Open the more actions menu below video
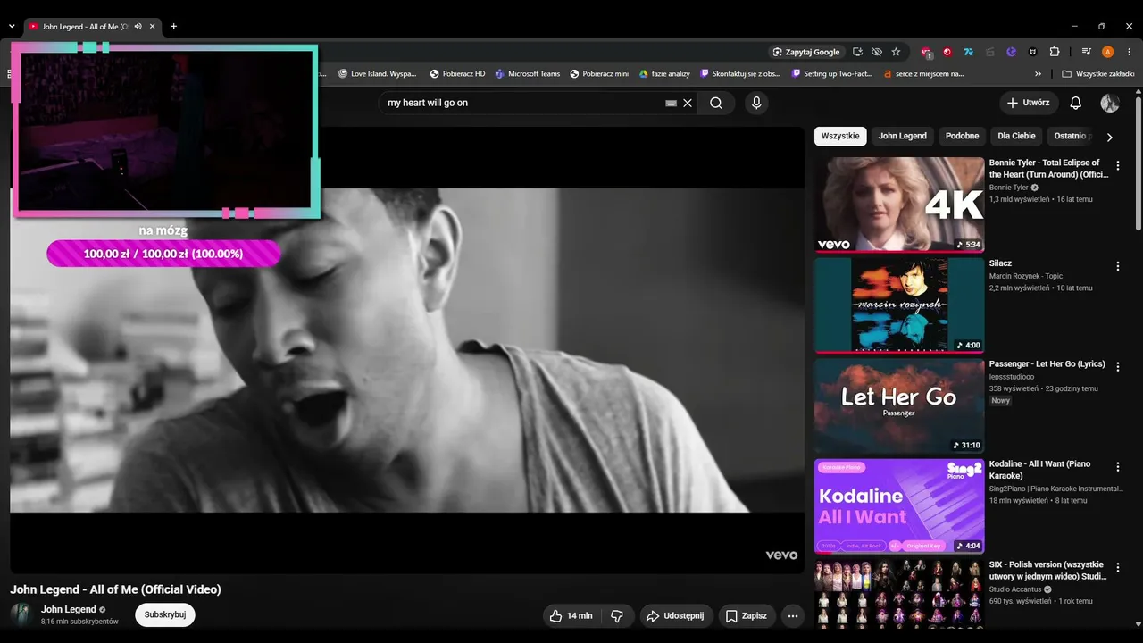1143x643 pixels. pyautogui.click(x=792, y=615)
